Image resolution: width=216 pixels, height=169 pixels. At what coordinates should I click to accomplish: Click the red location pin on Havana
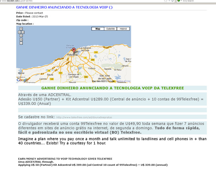pyautogui.click(x=74, y=51)
